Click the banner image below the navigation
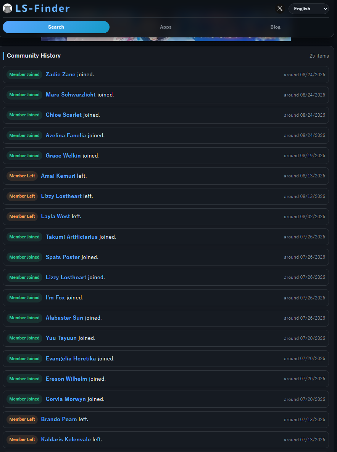The image size is (337, 452). tap(166, 39)
